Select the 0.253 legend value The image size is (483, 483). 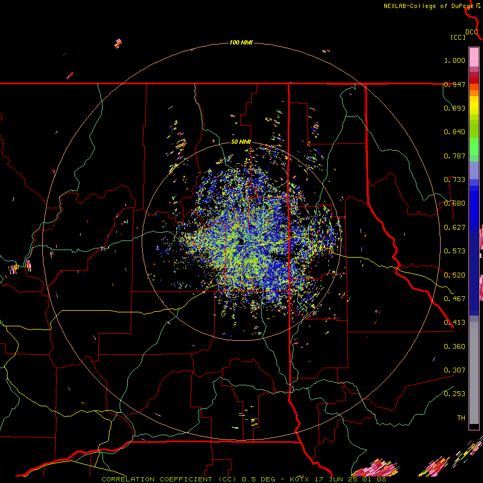coord(455,394)
